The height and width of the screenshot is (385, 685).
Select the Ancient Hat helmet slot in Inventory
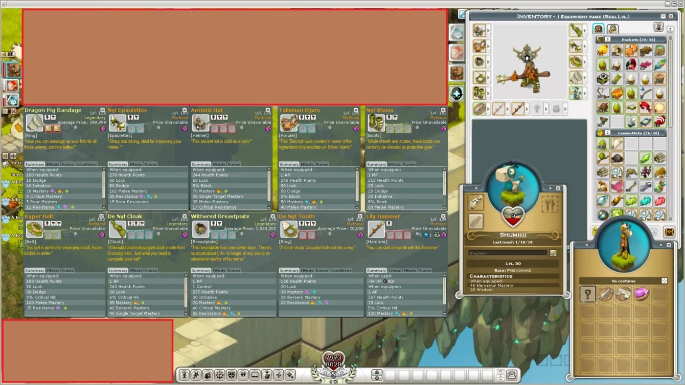pos(479,30)
